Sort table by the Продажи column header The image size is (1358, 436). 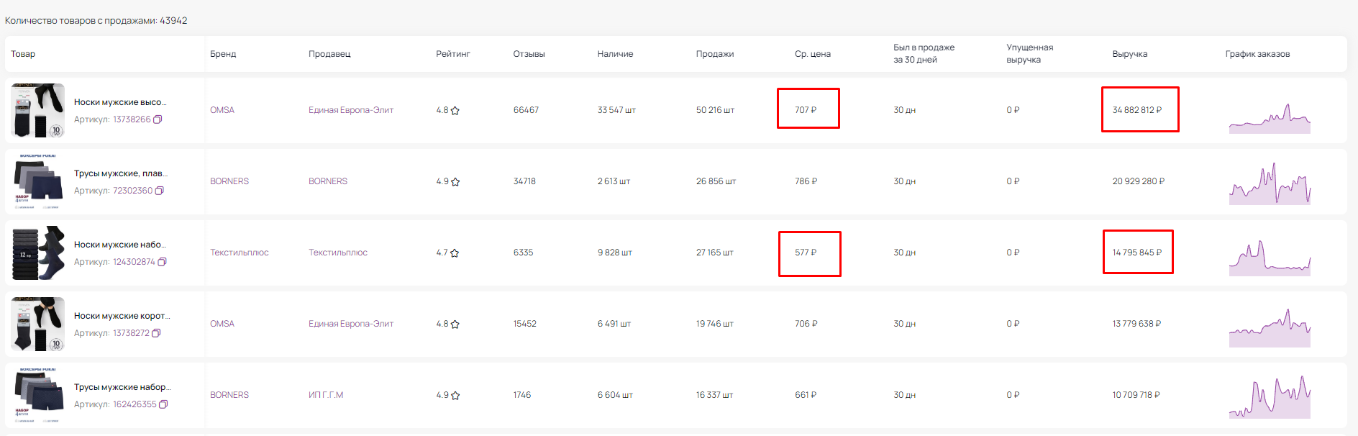[714, 54]
